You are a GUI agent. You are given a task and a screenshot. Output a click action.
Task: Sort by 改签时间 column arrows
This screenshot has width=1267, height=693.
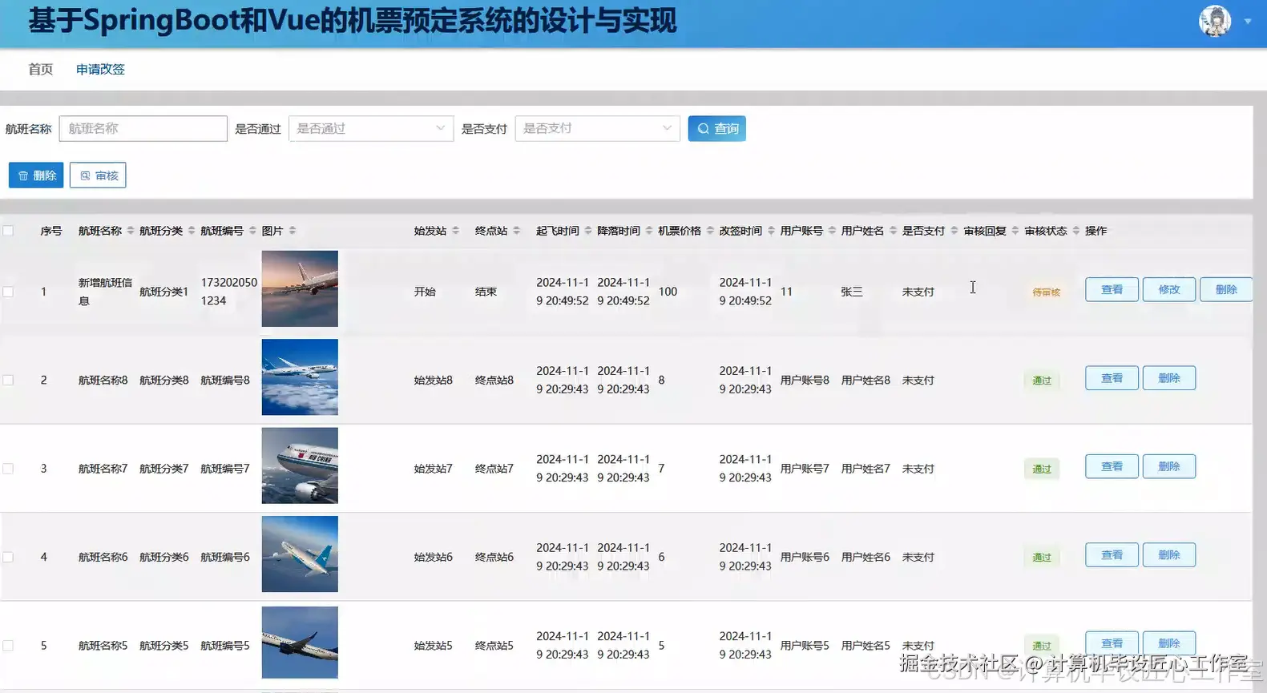[x=771, y=231]
